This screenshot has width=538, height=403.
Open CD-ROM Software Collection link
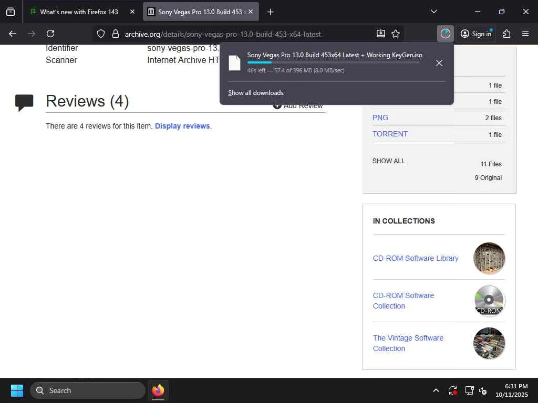pos(403,301)
